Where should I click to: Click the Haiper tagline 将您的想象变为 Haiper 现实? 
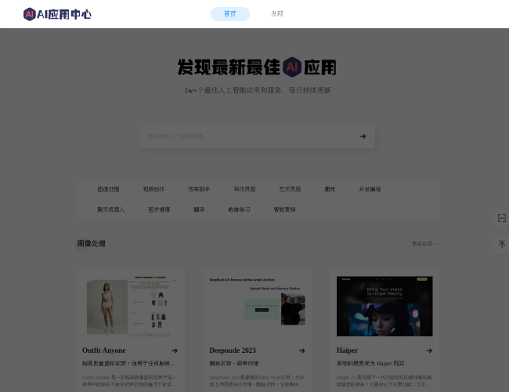[x=370, y=364]
